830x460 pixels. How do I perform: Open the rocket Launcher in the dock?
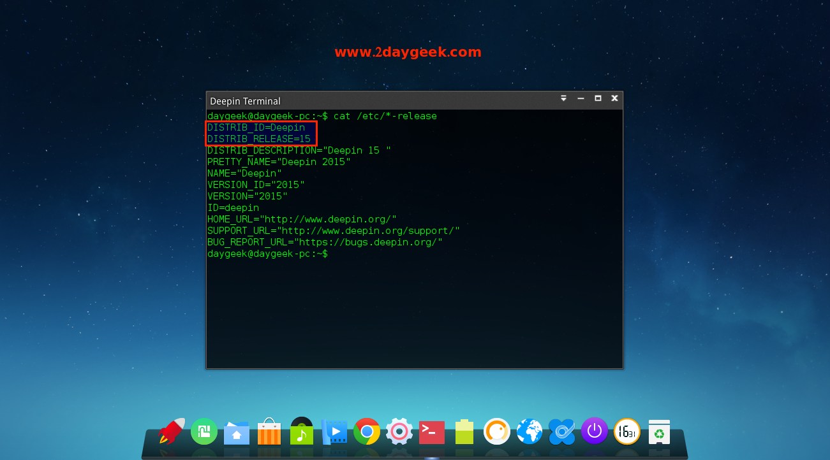click(172, 431)
